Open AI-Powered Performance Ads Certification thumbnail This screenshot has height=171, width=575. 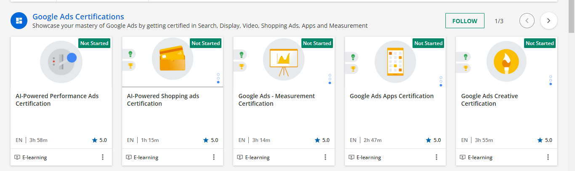point(61,61)
